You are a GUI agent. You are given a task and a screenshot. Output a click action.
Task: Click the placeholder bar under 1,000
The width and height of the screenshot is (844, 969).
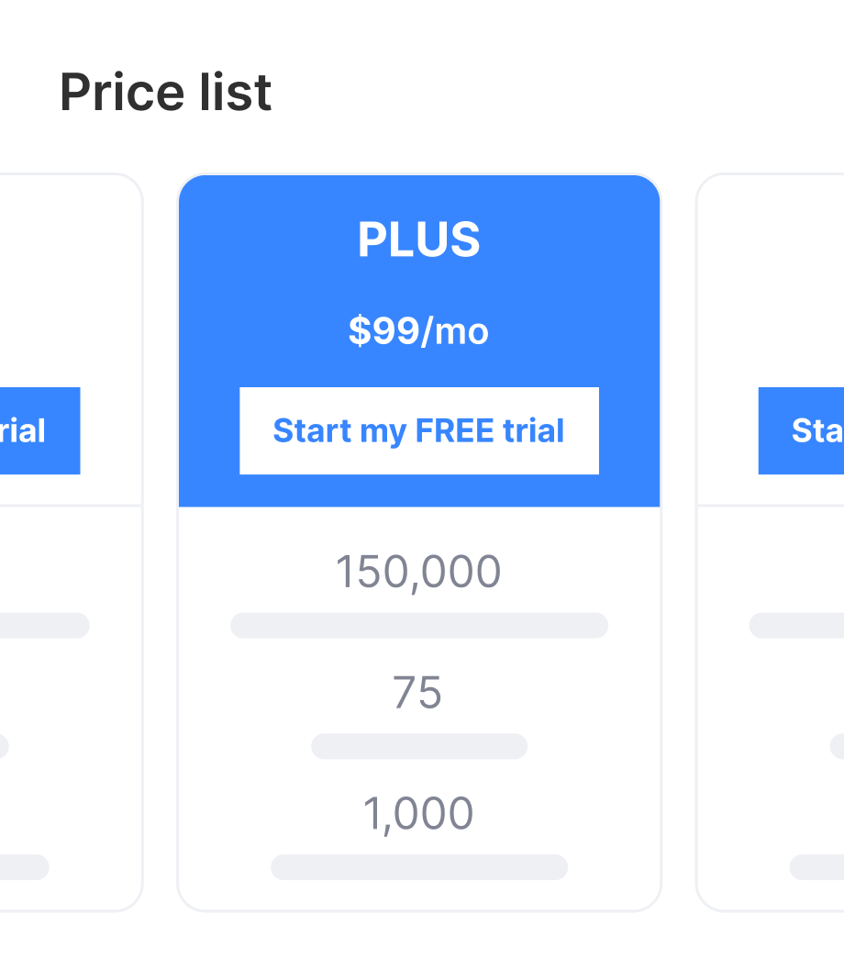(418, 867)
